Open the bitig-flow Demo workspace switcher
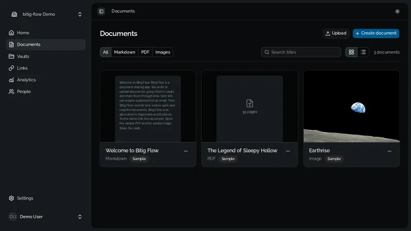 [x=46, y=14]
